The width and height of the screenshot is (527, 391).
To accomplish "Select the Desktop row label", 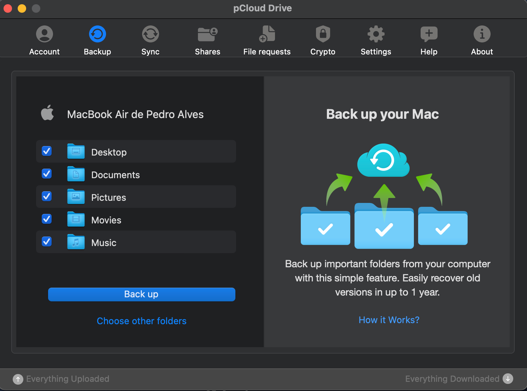I will (x=109, y=152).
